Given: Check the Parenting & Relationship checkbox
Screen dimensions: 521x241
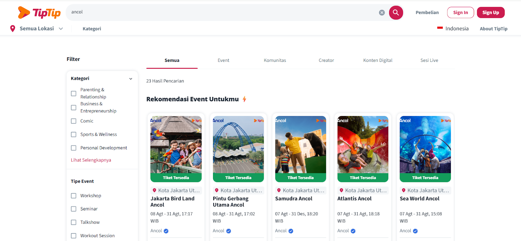Looking at the screenshot, I should [x=74, y=93].
